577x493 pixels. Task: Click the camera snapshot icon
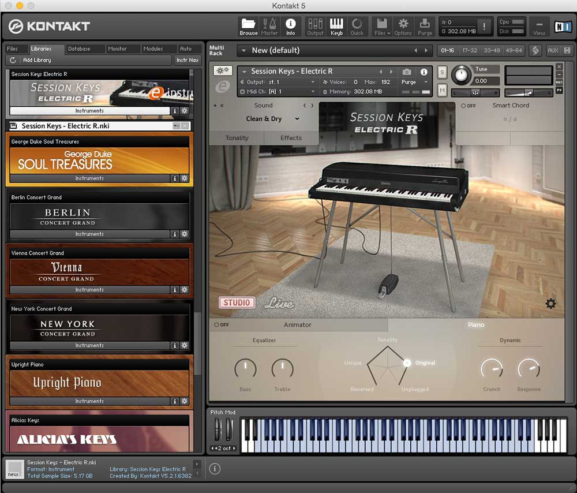click(407, 72)
